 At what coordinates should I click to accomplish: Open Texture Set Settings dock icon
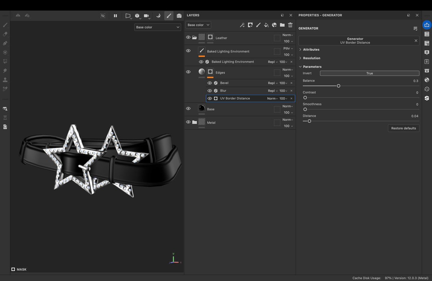click(x=427, y=43)
